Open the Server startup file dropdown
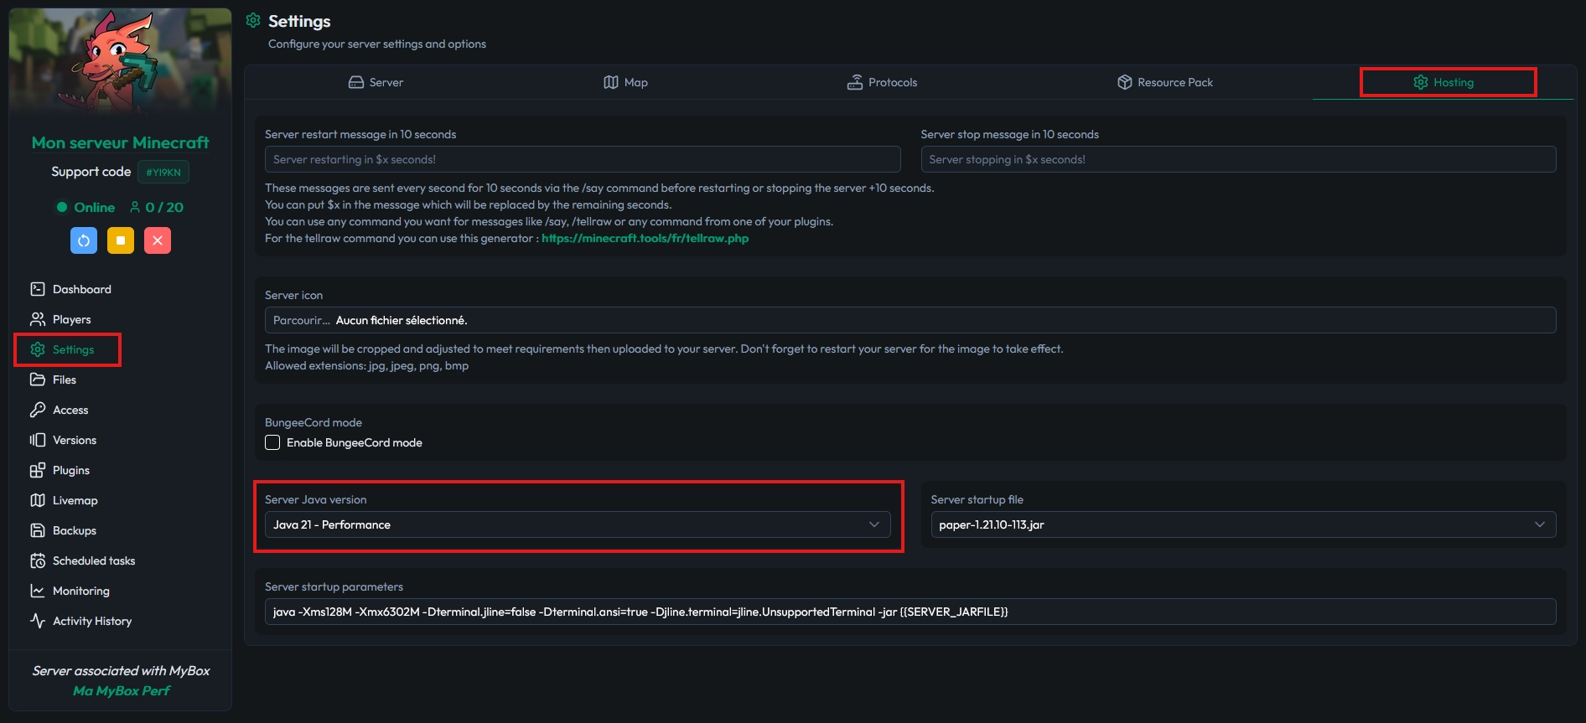Image resolution: width=1586 pixels, height=723 pixels. pyautogui.click(x=1242, y=524)
